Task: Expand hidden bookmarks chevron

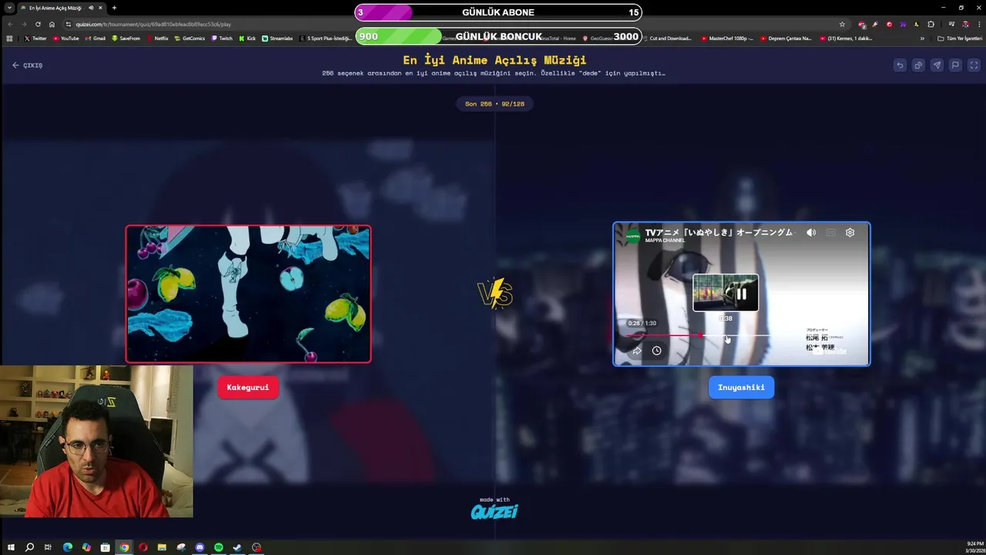Action: click(x=922, y=38)
